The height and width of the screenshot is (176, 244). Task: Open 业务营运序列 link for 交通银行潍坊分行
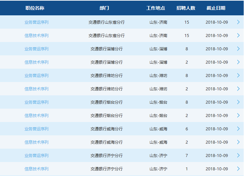pos(37,76)
